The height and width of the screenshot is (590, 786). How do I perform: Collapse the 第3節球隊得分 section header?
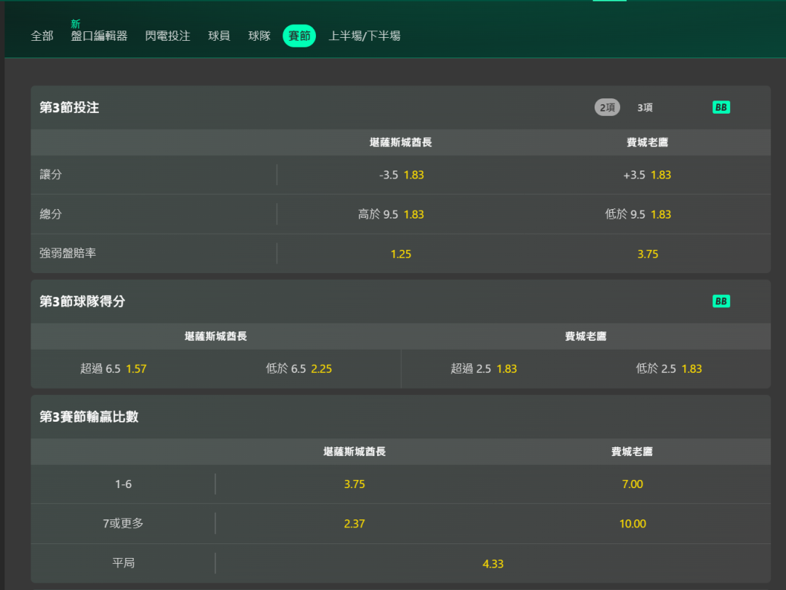point(400,301)
